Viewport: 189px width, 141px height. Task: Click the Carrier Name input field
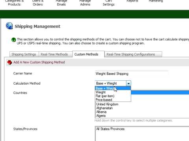[132, 74]
